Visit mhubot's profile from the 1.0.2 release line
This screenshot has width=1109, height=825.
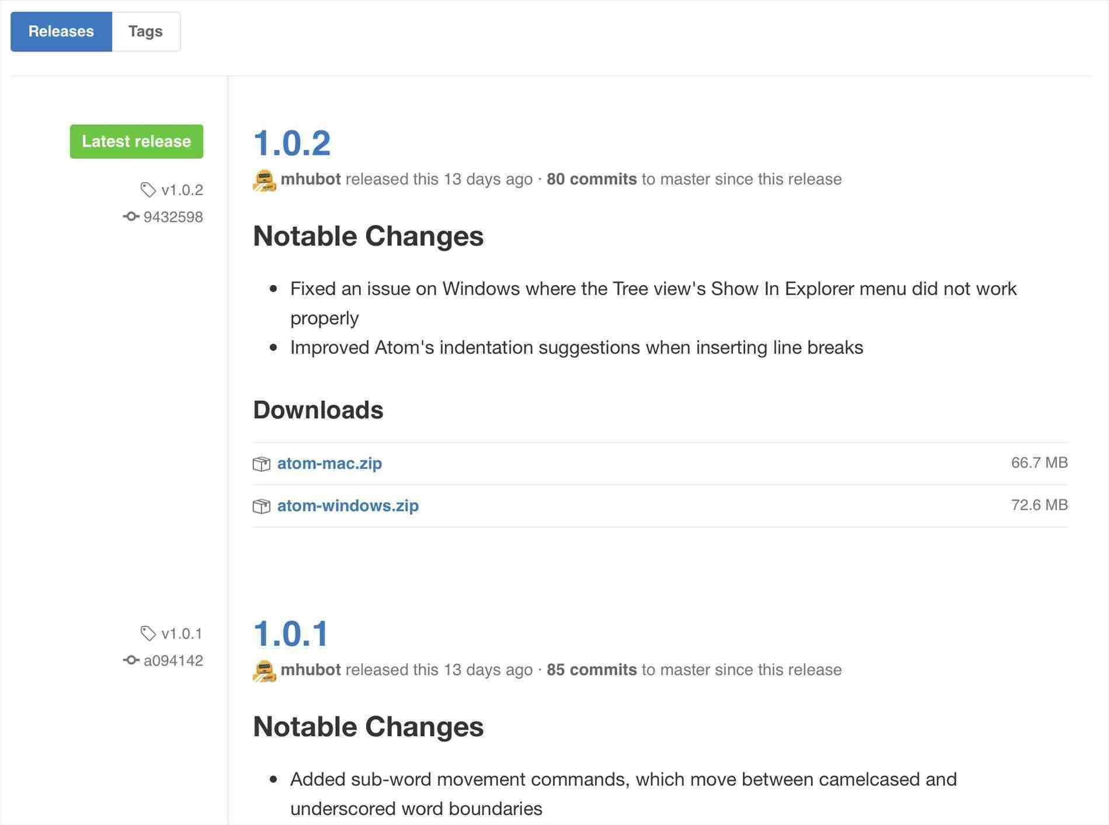point(311,179)
